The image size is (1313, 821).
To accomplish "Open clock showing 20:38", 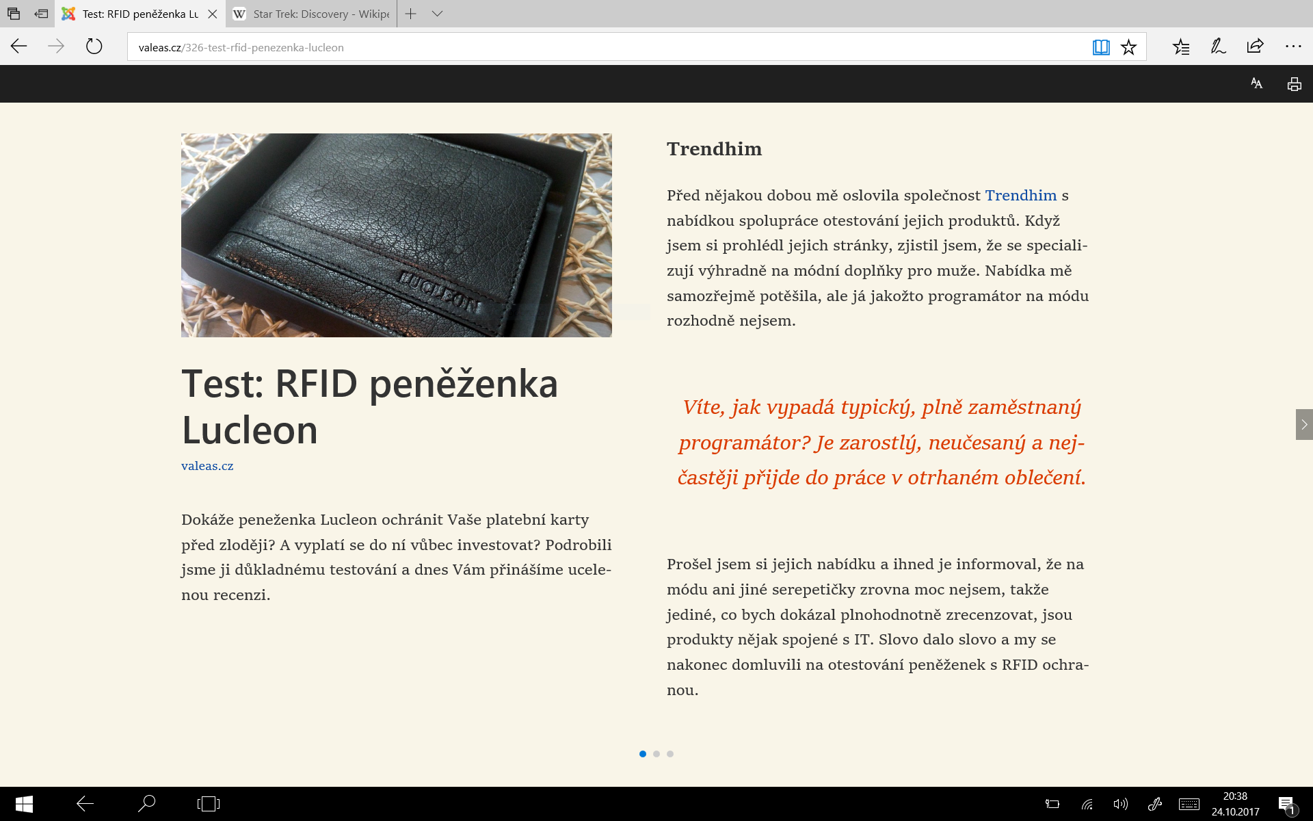I will [x=1235, y=804].
